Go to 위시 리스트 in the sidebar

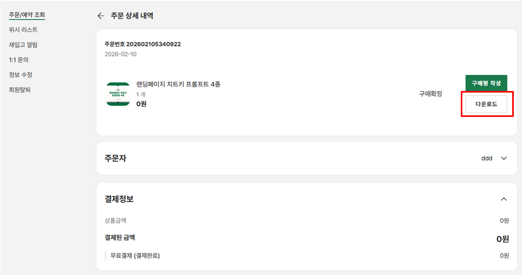point(23,30)
